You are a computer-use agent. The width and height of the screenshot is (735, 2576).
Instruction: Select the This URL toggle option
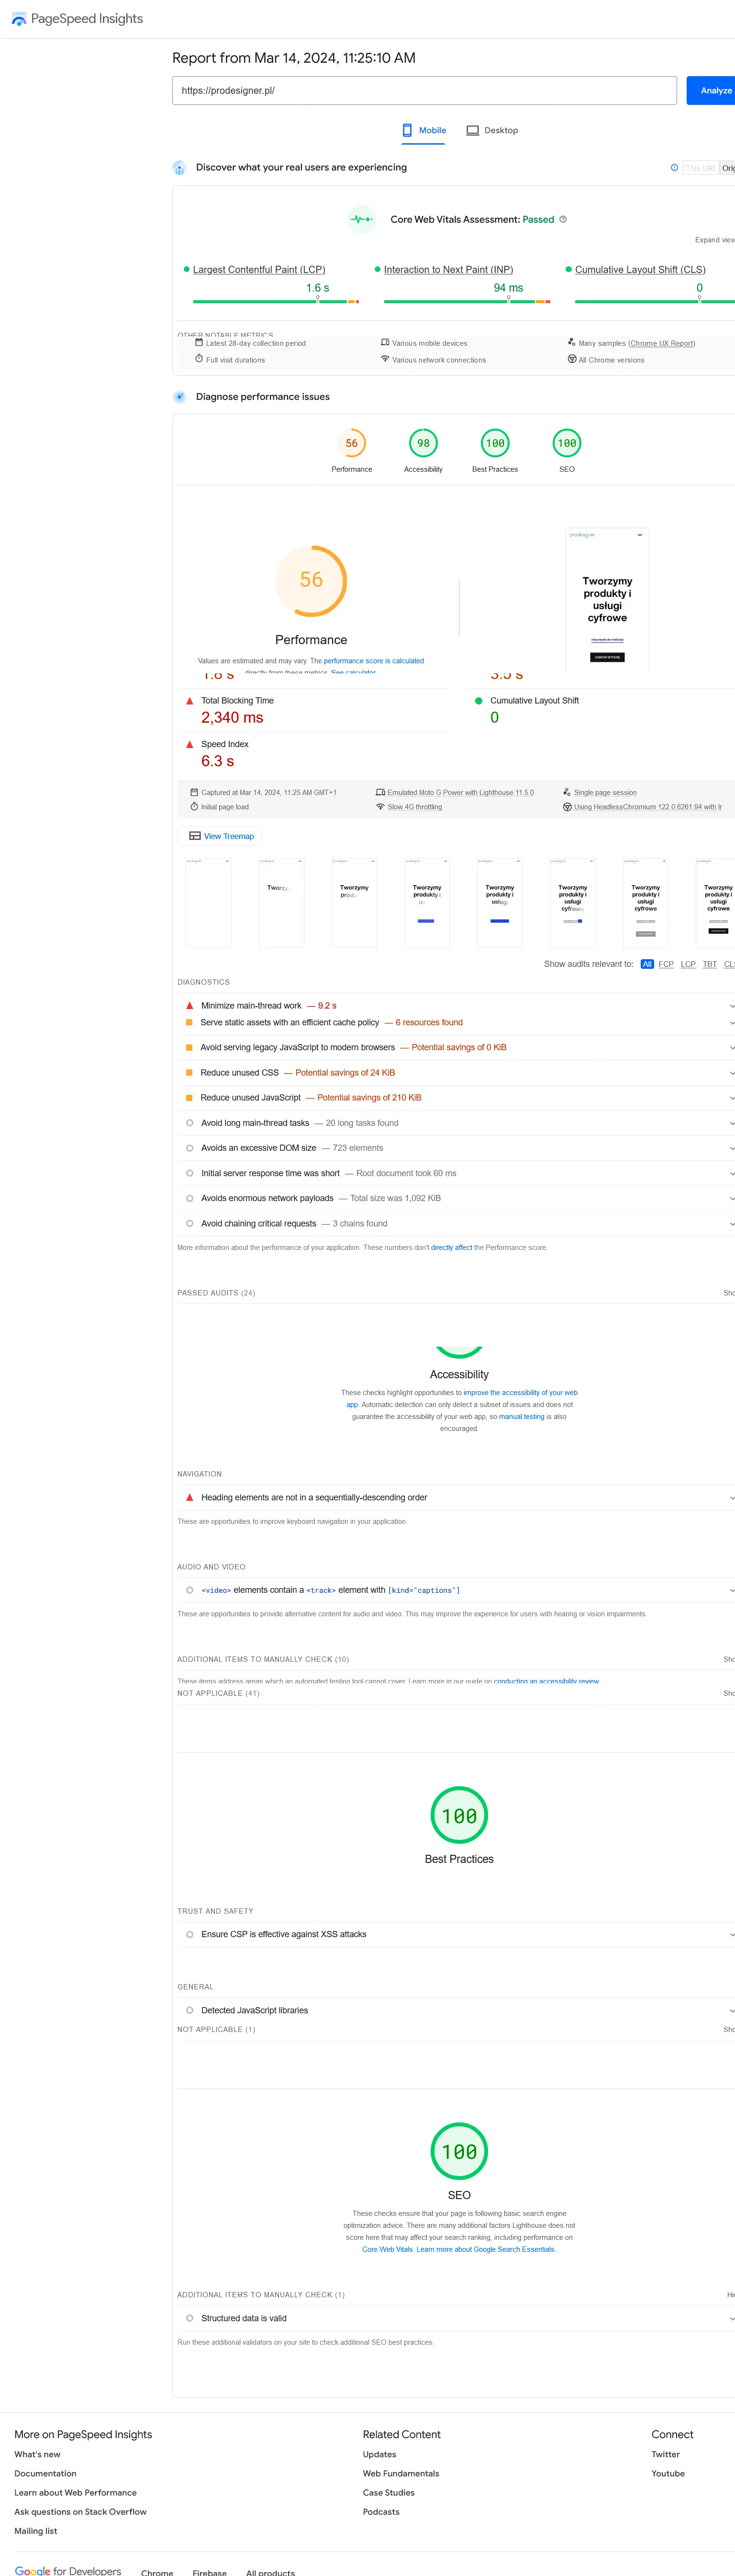700,168
